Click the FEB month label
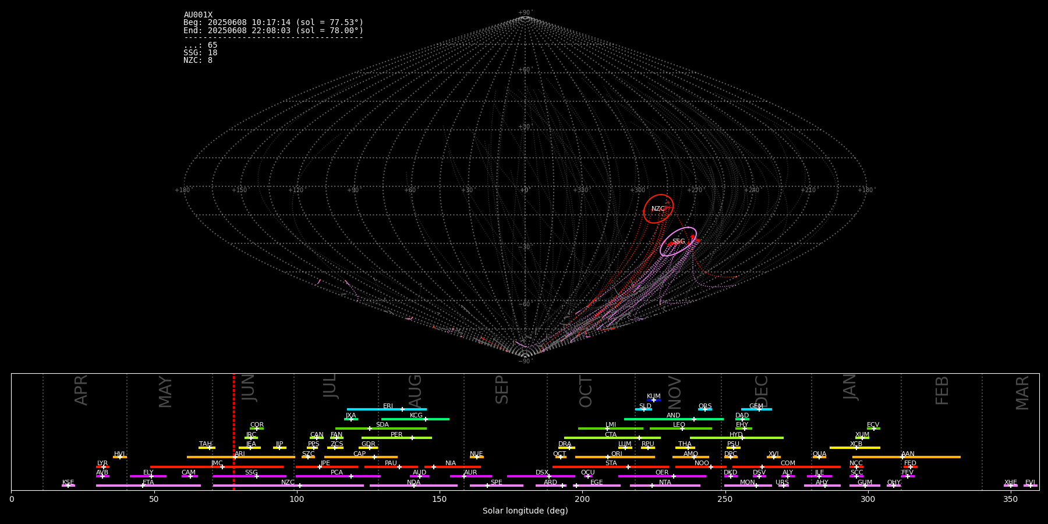 tap(942, 390)
